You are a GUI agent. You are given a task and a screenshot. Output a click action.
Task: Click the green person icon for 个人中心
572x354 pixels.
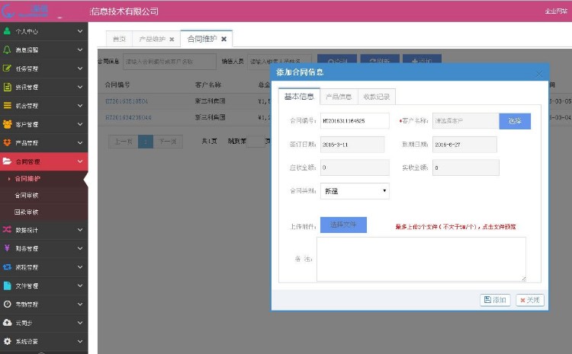pyautogui.click(x=7, y=31)
